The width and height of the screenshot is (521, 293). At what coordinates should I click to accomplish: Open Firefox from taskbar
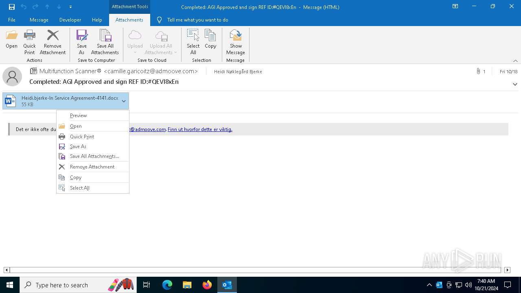pos(207,285)
